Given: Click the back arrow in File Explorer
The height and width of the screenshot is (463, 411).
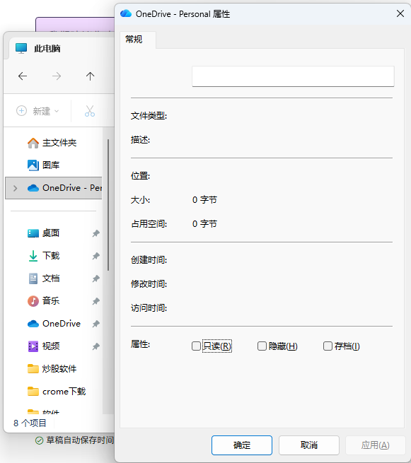Looking at the screenshot, I should tap(23, 76).
